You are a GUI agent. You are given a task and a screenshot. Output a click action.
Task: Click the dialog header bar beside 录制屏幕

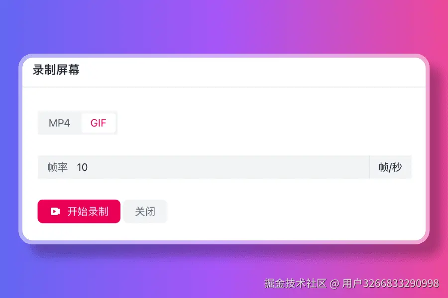[251, 72]
